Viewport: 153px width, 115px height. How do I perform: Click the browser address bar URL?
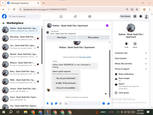(x=45, y=10)
